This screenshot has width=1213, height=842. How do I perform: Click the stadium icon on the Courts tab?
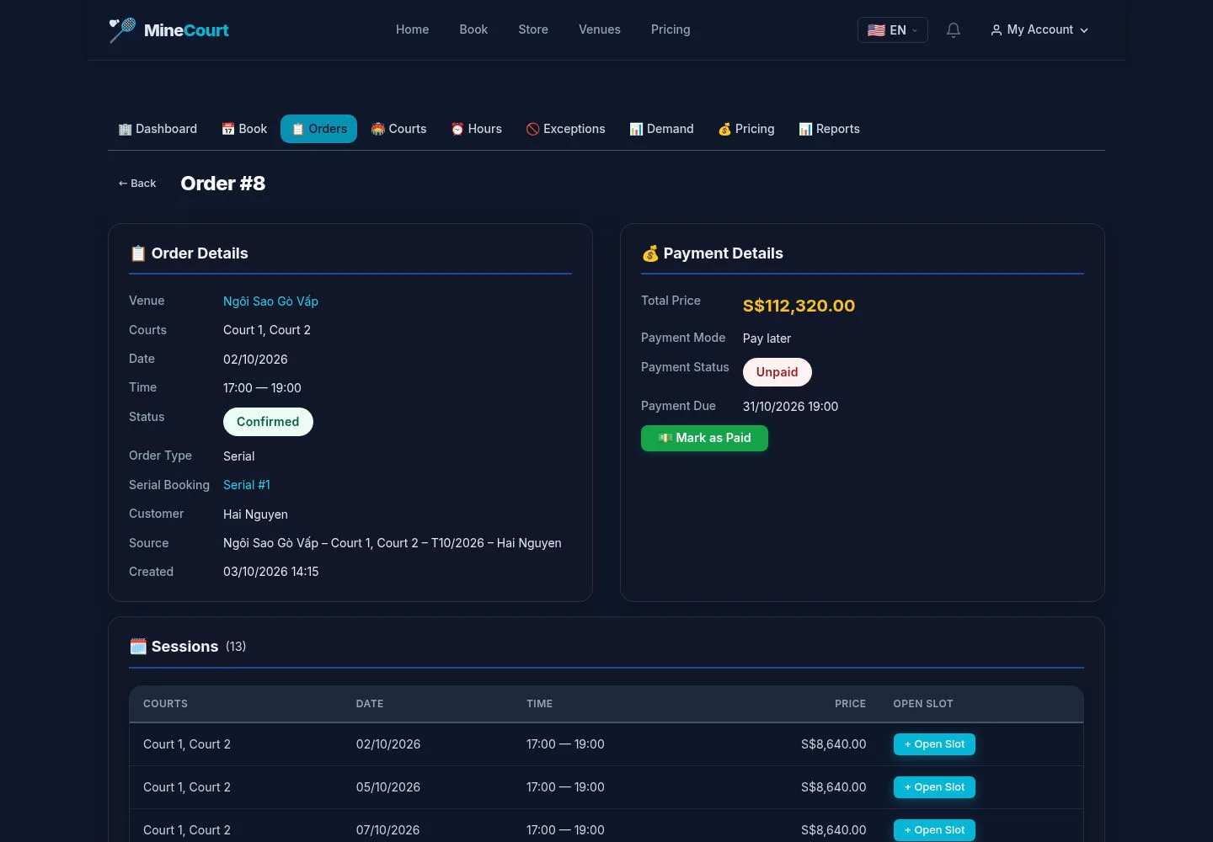pos(378,130)
